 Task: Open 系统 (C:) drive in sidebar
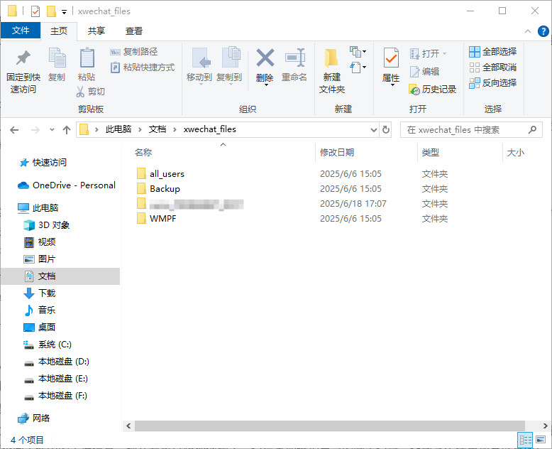click(47, 345)
